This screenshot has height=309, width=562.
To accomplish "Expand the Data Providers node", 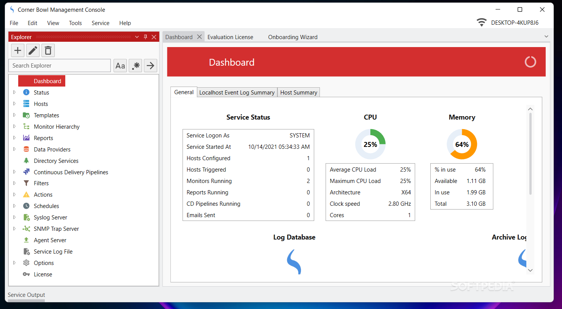I will [x=14, y=149].
